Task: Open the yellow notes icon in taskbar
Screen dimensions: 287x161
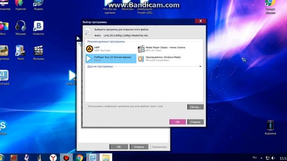Action: point(106,157)
